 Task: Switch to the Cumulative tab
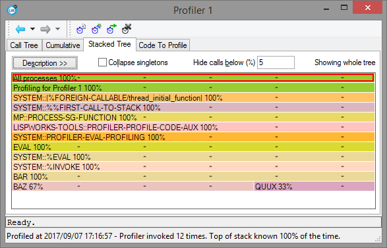63,45
